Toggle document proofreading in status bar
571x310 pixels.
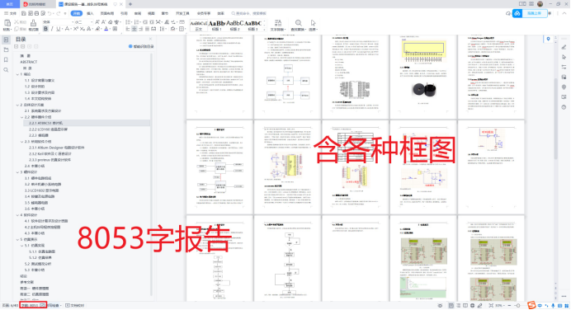pos(74,306)
